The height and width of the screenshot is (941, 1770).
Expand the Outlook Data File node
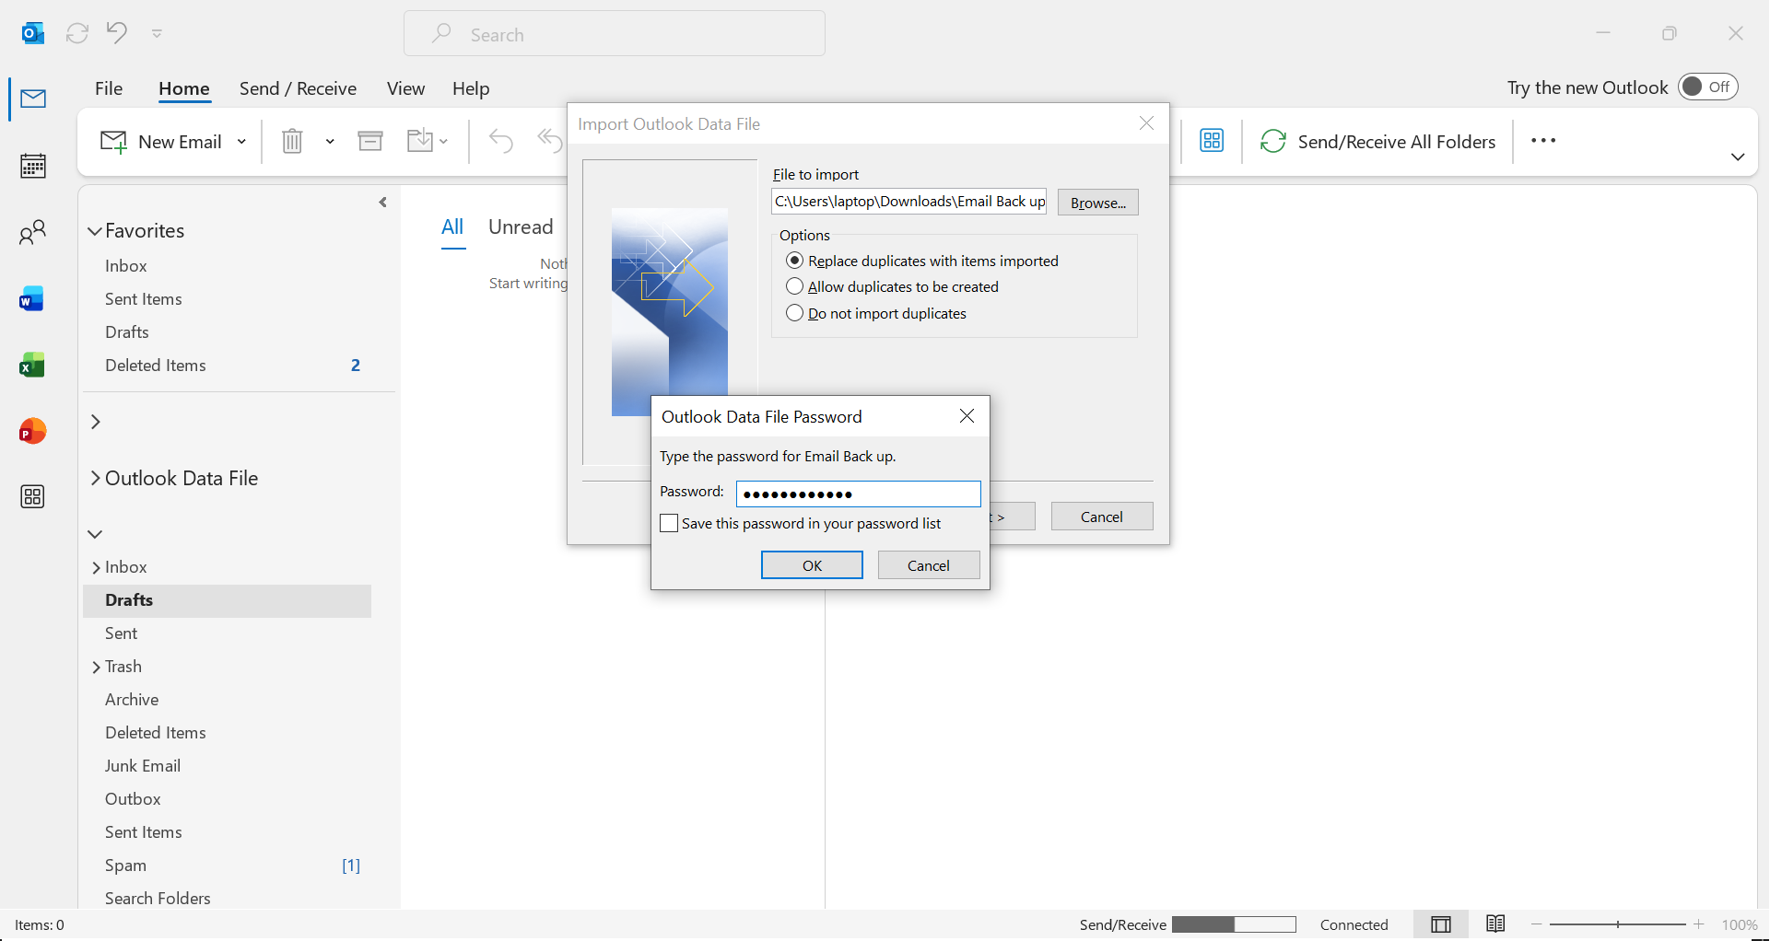[95, 478]
